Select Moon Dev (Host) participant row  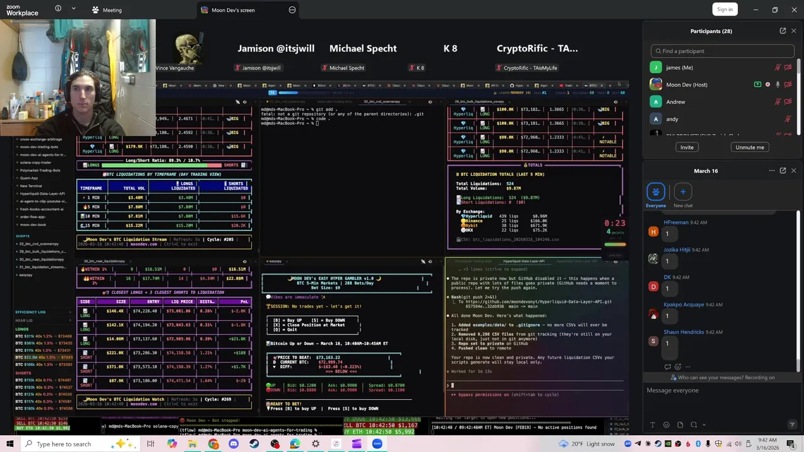722,84
